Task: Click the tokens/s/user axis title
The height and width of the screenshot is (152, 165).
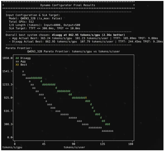Action: point(74,147)
